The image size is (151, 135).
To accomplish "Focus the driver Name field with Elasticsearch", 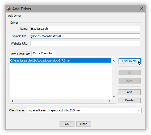I will click(85, 29).
